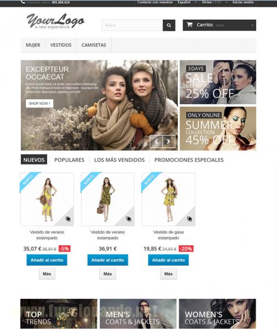Click the Buscar search input field
This screenshot has height=329, width=277.
click(x=132, y=25)
